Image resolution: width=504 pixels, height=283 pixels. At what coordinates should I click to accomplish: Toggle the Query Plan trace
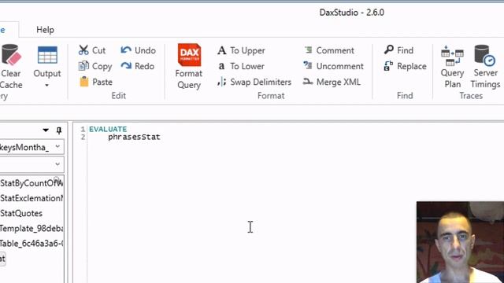(452, 67)
